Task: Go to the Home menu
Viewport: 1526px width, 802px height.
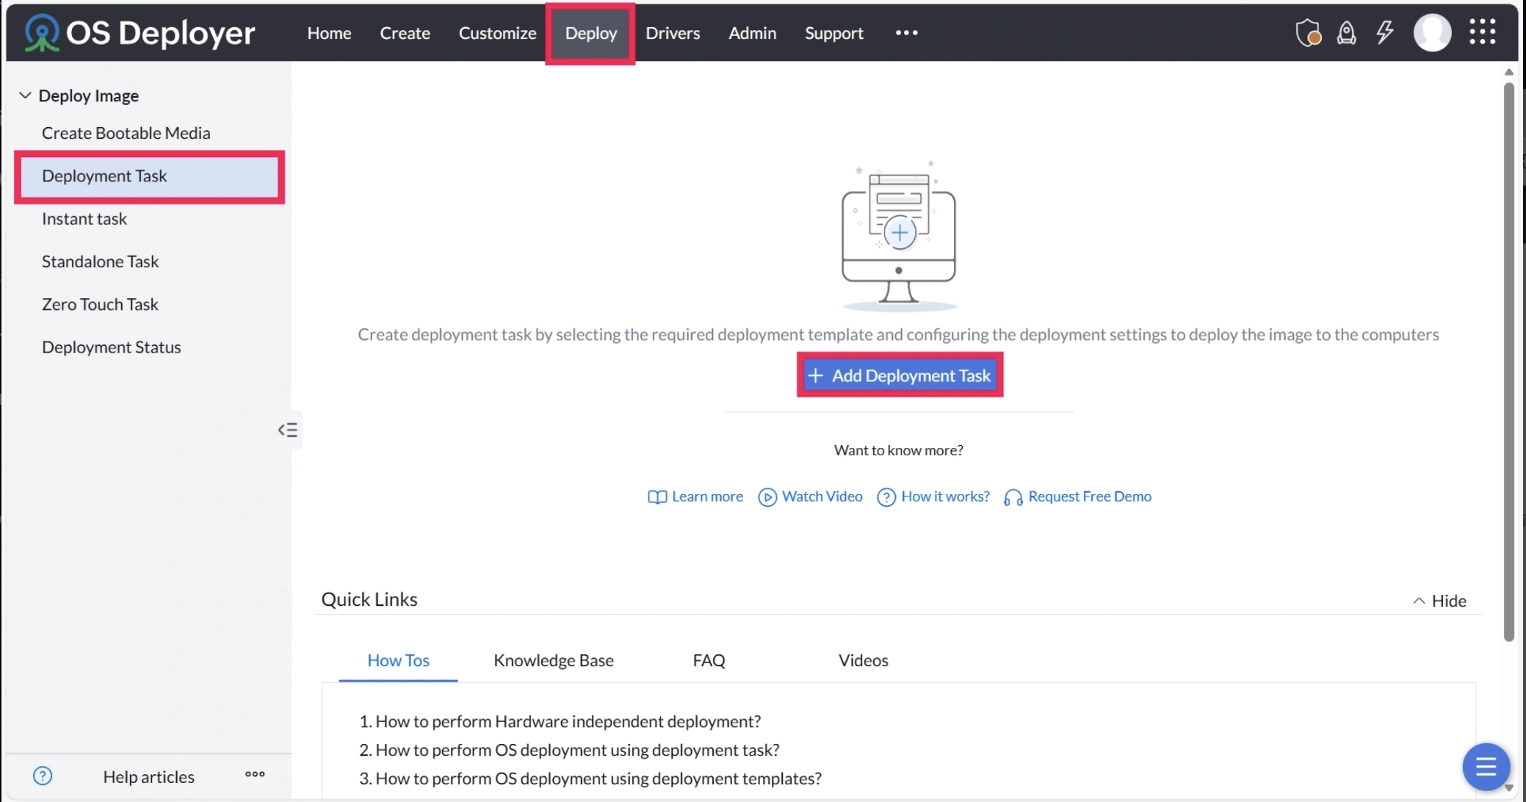Action: (x=329, y=33)
